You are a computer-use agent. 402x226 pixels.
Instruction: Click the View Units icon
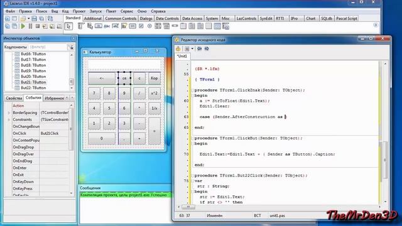tap(8, 26)
